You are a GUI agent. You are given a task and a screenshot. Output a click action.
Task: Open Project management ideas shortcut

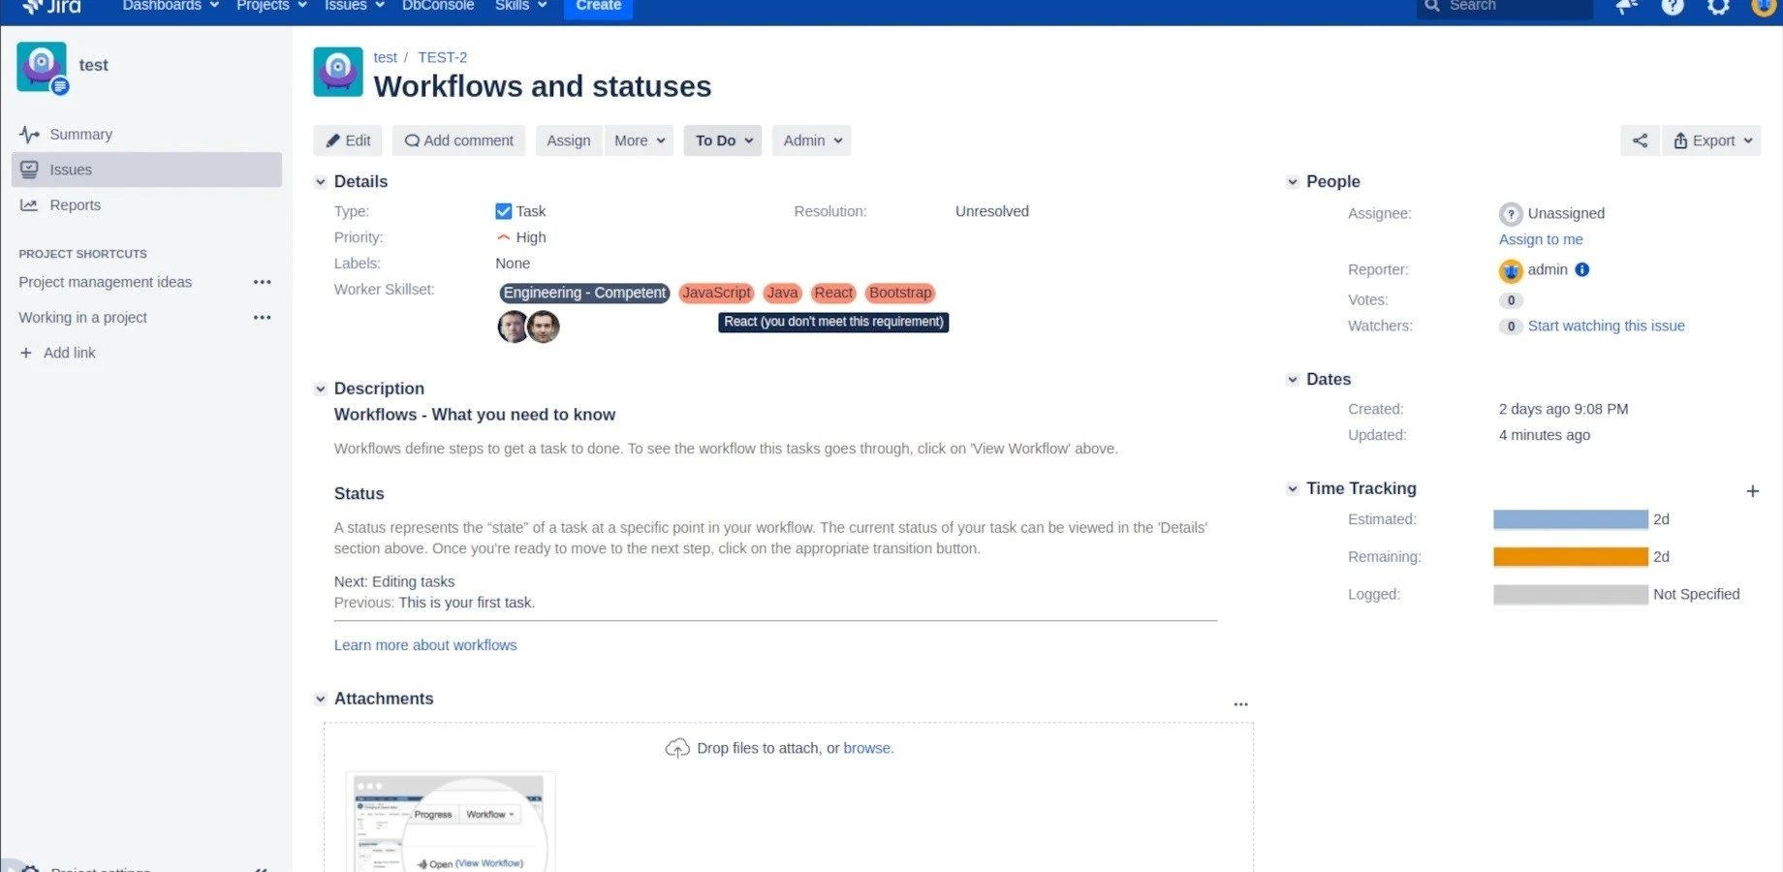(x=106, y=282)
